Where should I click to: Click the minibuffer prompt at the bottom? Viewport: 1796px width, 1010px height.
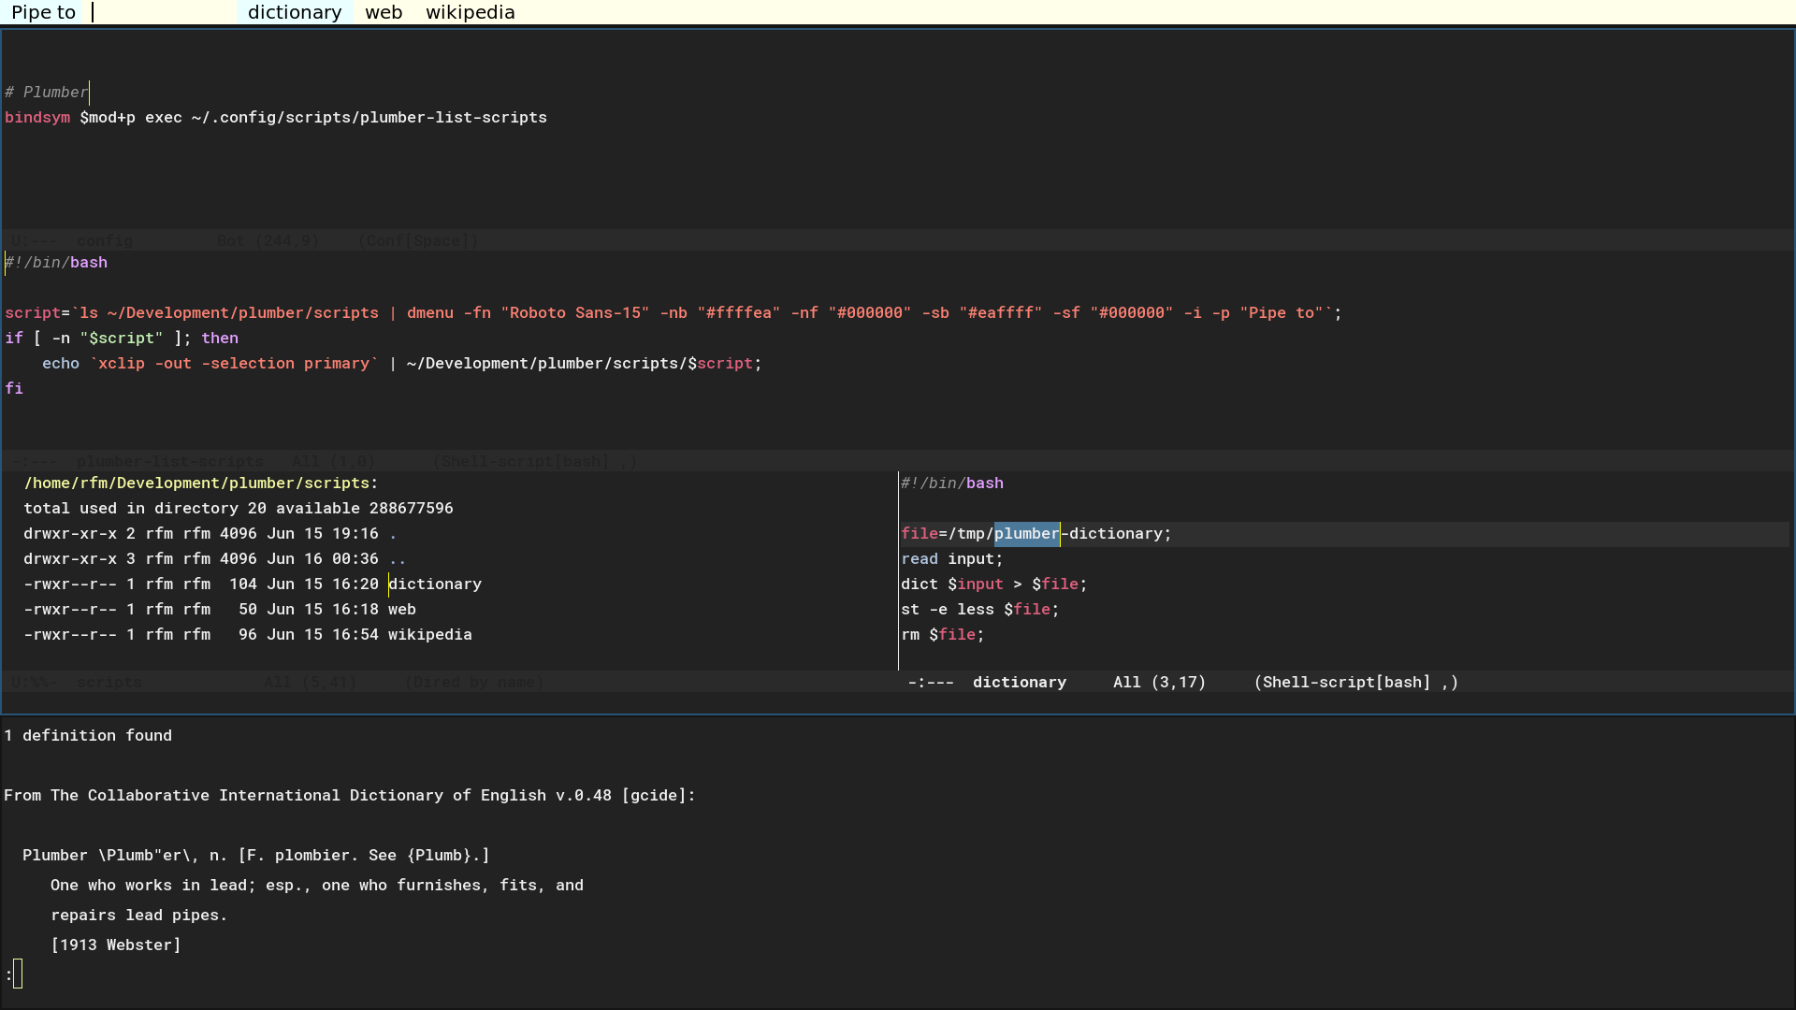tap(13, 973)
